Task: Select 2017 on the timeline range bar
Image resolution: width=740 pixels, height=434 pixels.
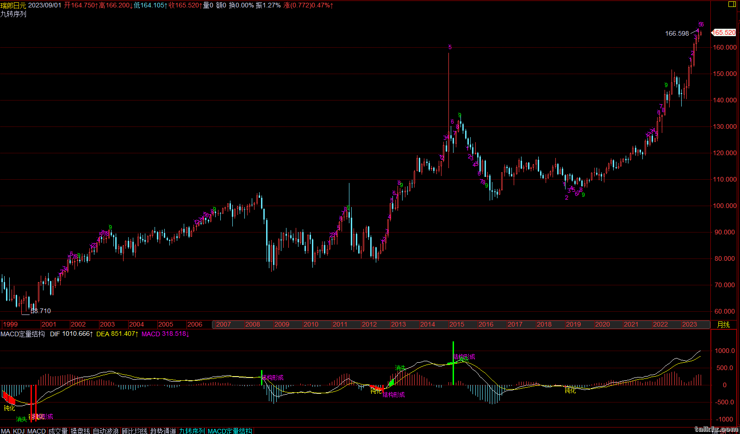Action: pos(515,324)
